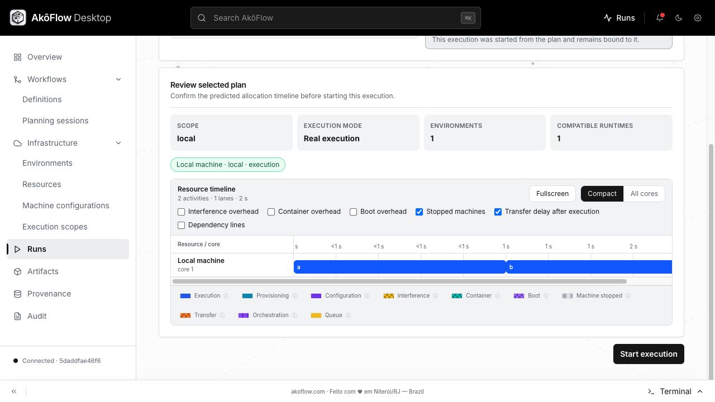Toggle dark mode moon icon
This screenshot has width=715, height=402.
click(679, 18)
